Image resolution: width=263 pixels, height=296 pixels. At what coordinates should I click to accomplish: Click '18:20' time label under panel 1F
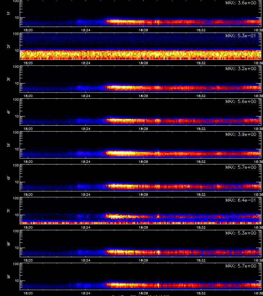pos(28,30)
